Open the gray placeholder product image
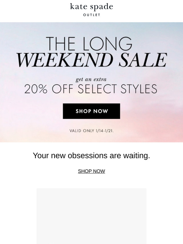 [x=91, y=216]
